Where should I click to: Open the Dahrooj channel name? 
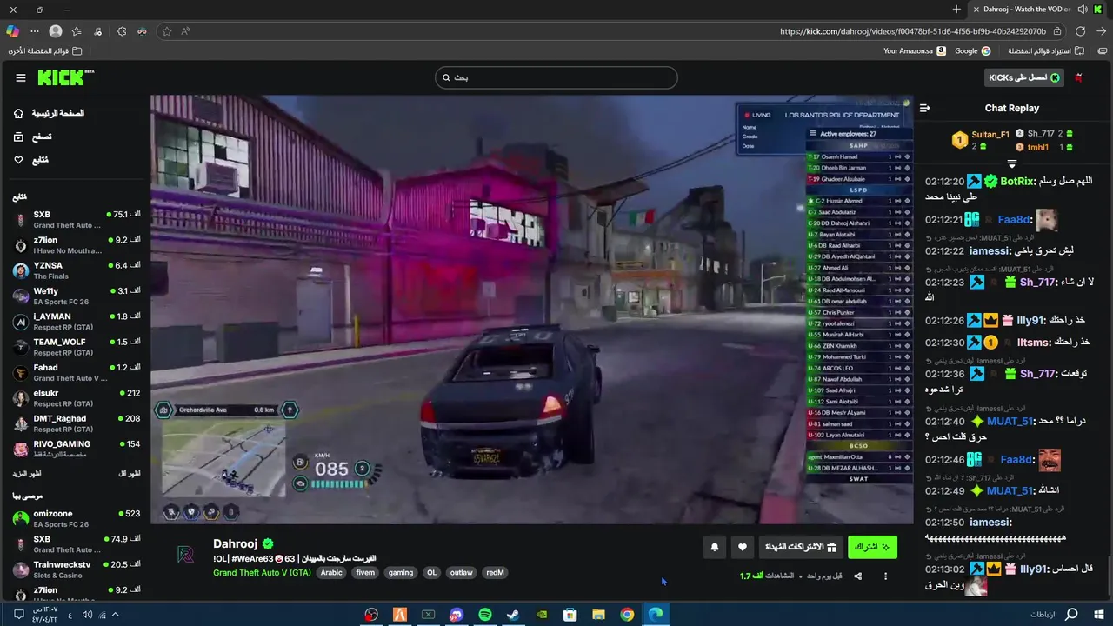point(235,543)
